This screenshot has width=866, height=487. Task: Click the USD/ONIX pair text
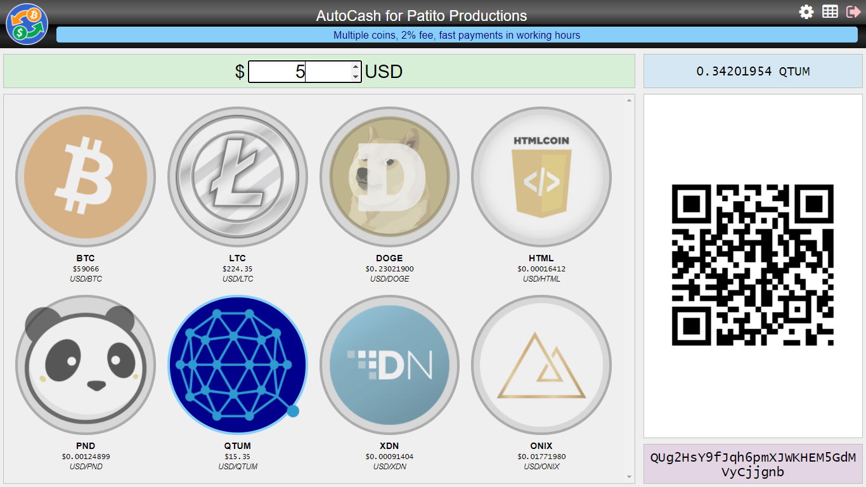coord(541,467)
